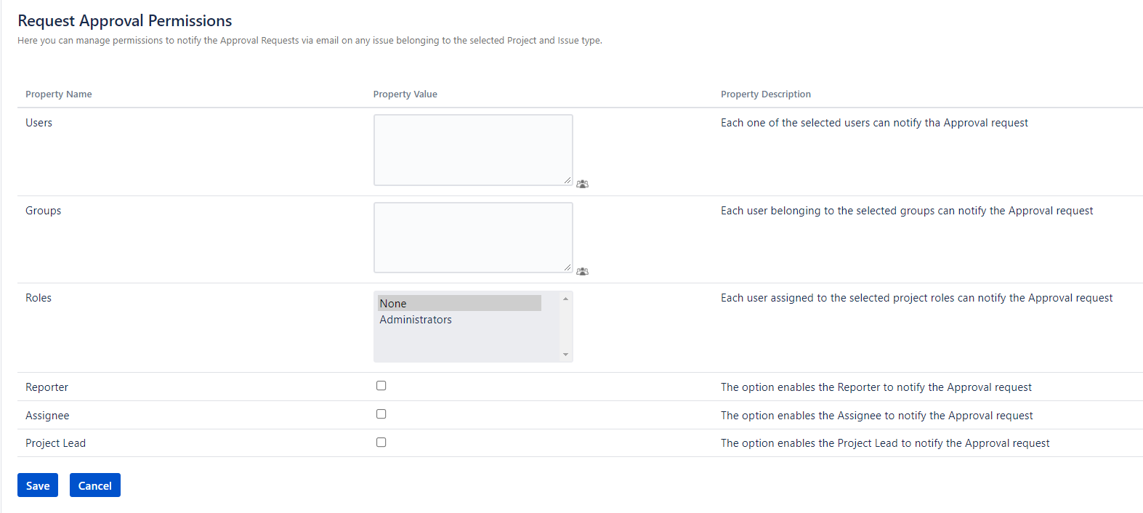This screenshot has width=1143, height=513.
Task: Check the Project Lead option
Action: [x=381, y=443]
